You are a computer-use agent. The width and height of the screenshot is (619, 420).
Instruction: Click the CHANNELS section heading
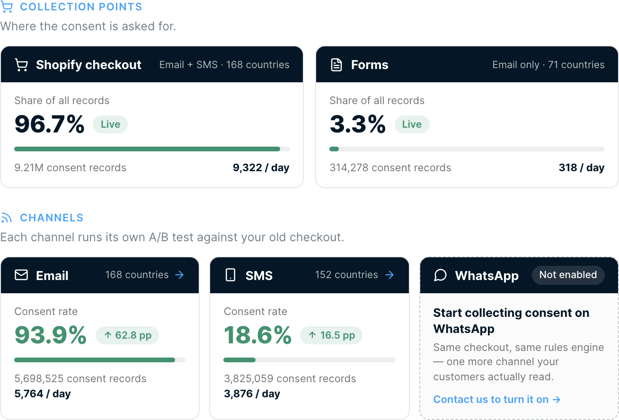point(52,218)
